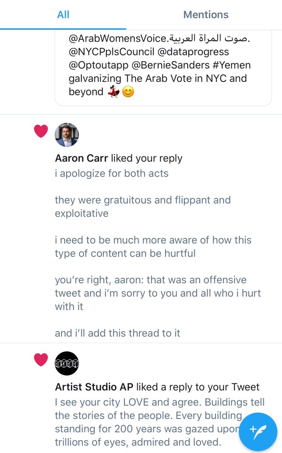Tap "and i'll add this thread to it" line
This screenshot has width=282, height=453.
tap(117, 333)
